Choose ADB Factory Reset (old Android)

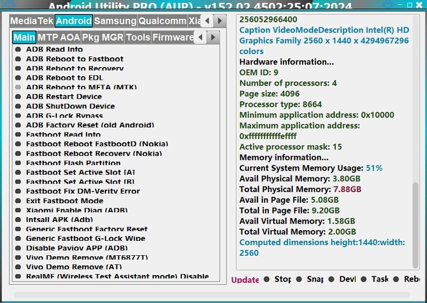click(x=84, y=125)
